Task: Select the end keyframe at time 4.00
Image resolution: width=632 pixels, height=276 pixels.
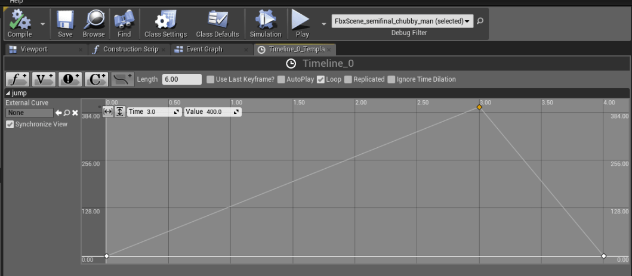Action: coord(604,256)
